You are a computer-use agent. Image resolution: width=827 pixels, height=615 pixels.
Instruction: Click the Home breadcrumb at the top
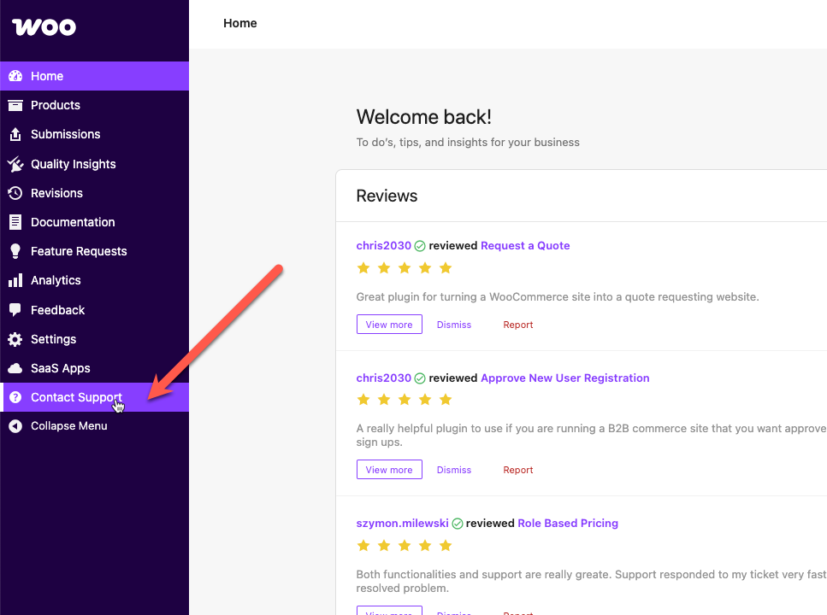click(x=239, y=23)
